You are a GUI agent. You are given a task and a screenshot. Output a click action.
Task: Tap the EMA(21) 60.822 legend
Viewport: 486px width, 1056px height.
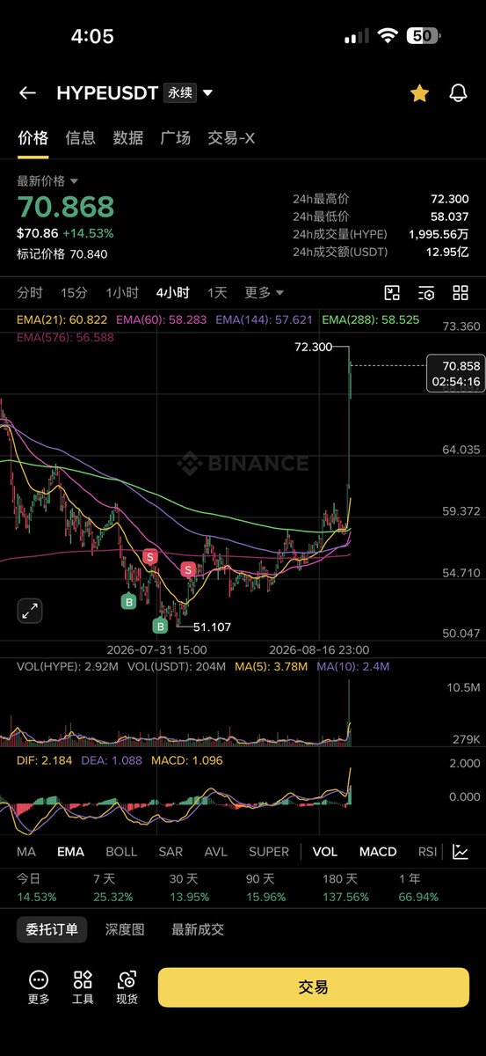click(x=62, y=319)
